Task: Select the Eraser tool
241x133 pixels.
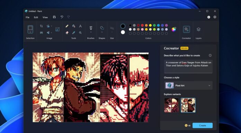Action: pos(67,32)
